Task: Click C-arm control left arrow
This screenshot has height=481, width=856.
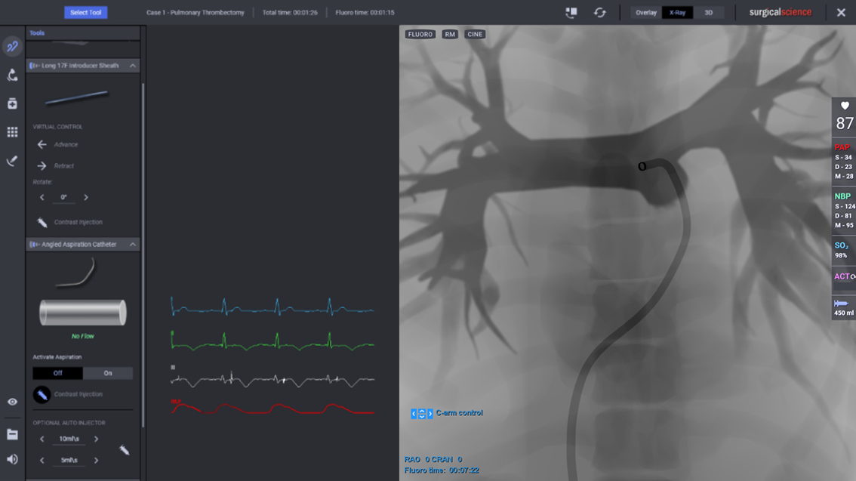Action: click(x=414, y=414)
